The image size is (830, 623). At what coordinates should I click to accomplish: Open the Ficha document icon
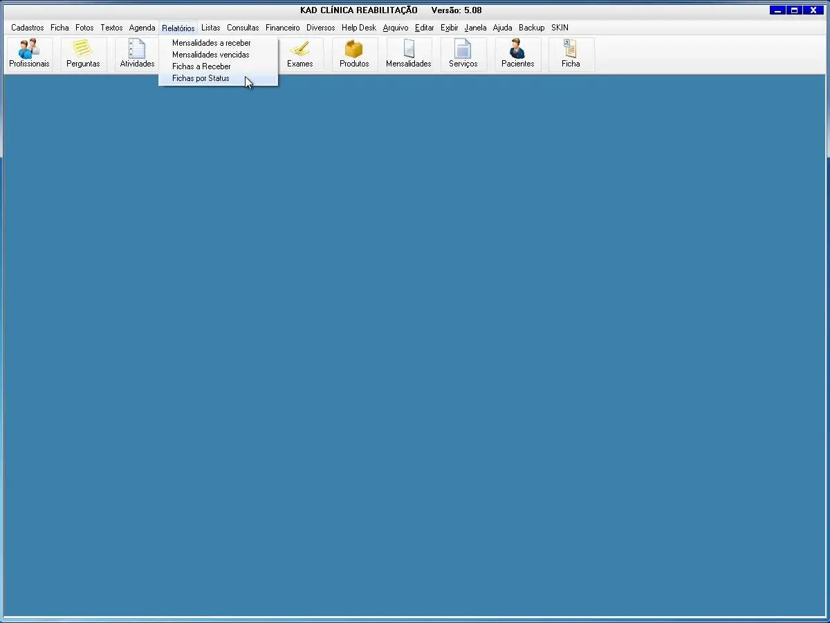pos(571,54)
